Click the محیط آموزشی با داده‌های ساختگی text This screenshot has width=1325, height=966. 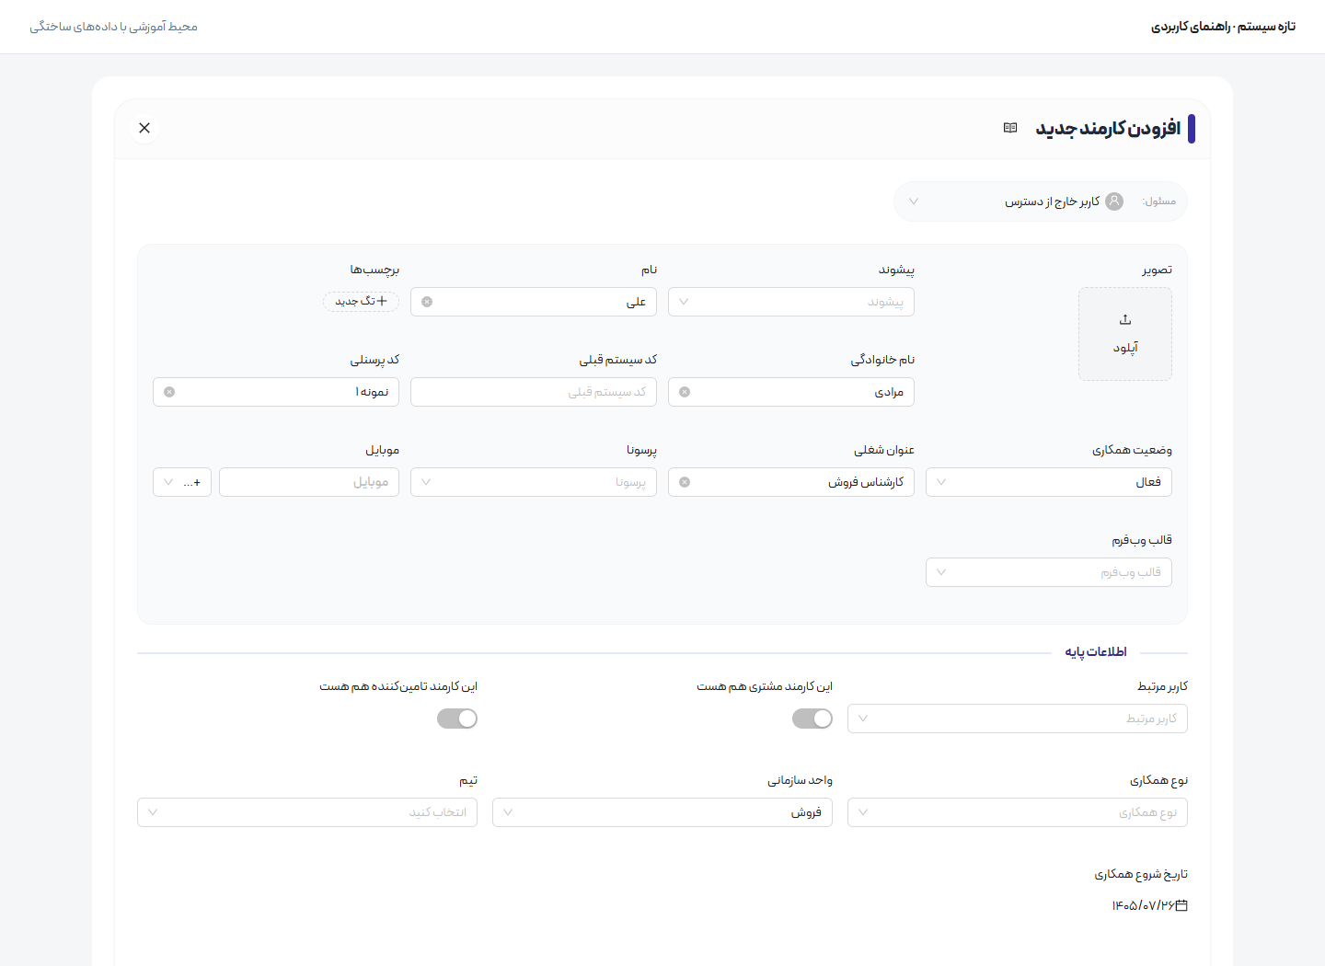[113, 27]
